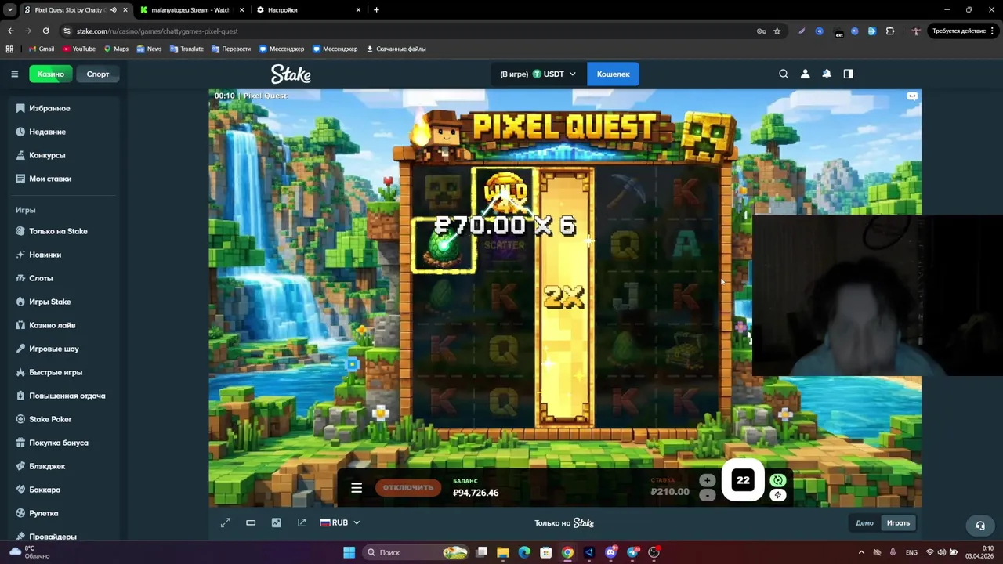Pop out the game in new window
Image resolution: width=1003 pixels, height=564 pixels.
coord(302,522)
